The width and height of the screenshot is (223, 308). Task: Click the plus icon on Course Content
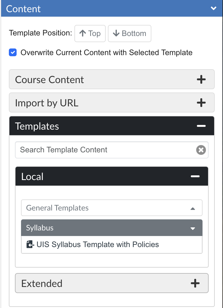point(201,79)
